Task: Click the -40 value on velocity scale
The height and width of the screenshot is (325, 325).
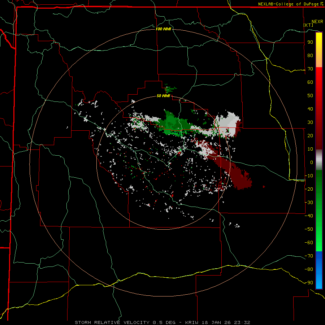Action: pos(309,216)
